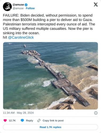101x133 pixels.
Task: Click the blue reply bubble icon
Action: tap(22, 120)
